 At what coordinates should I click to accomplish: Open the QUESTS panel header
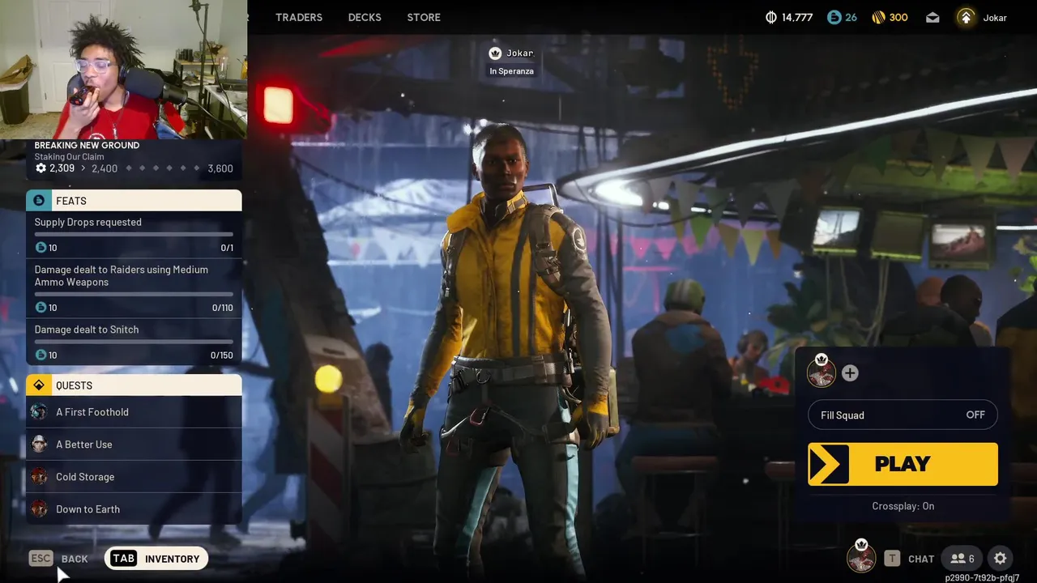point(134,385)
